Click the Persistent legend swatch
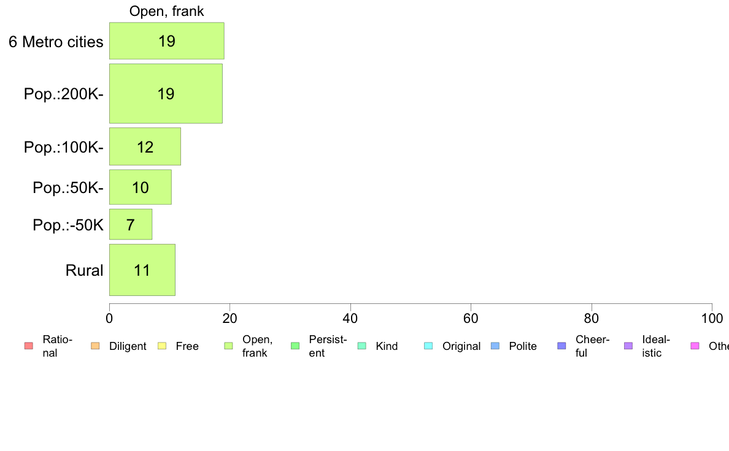The image size is (729, 451). point(295,346)
